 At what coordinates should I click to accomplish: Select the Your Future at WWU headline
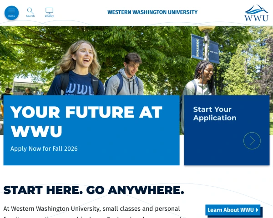tap(86, 122)
